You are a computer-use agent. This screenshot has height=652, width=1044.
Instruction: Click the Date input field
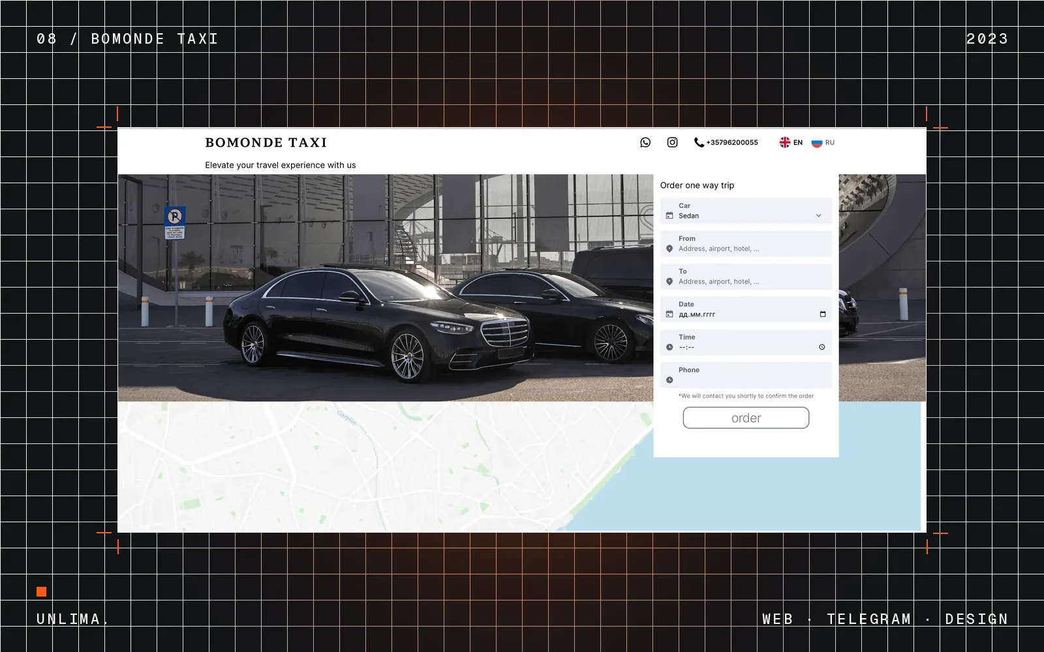pyautogui.click(x=746, y=310)
